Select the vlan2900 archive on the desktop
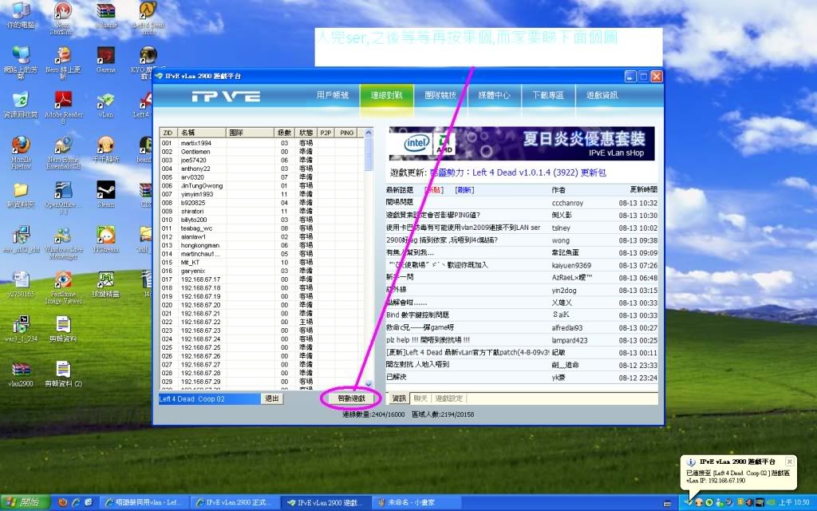This screenshot has width=817, height=511. [x=20, y=374]
